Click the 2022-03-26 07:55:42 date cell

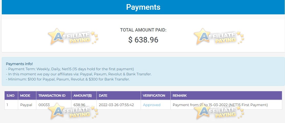(119, 105)
